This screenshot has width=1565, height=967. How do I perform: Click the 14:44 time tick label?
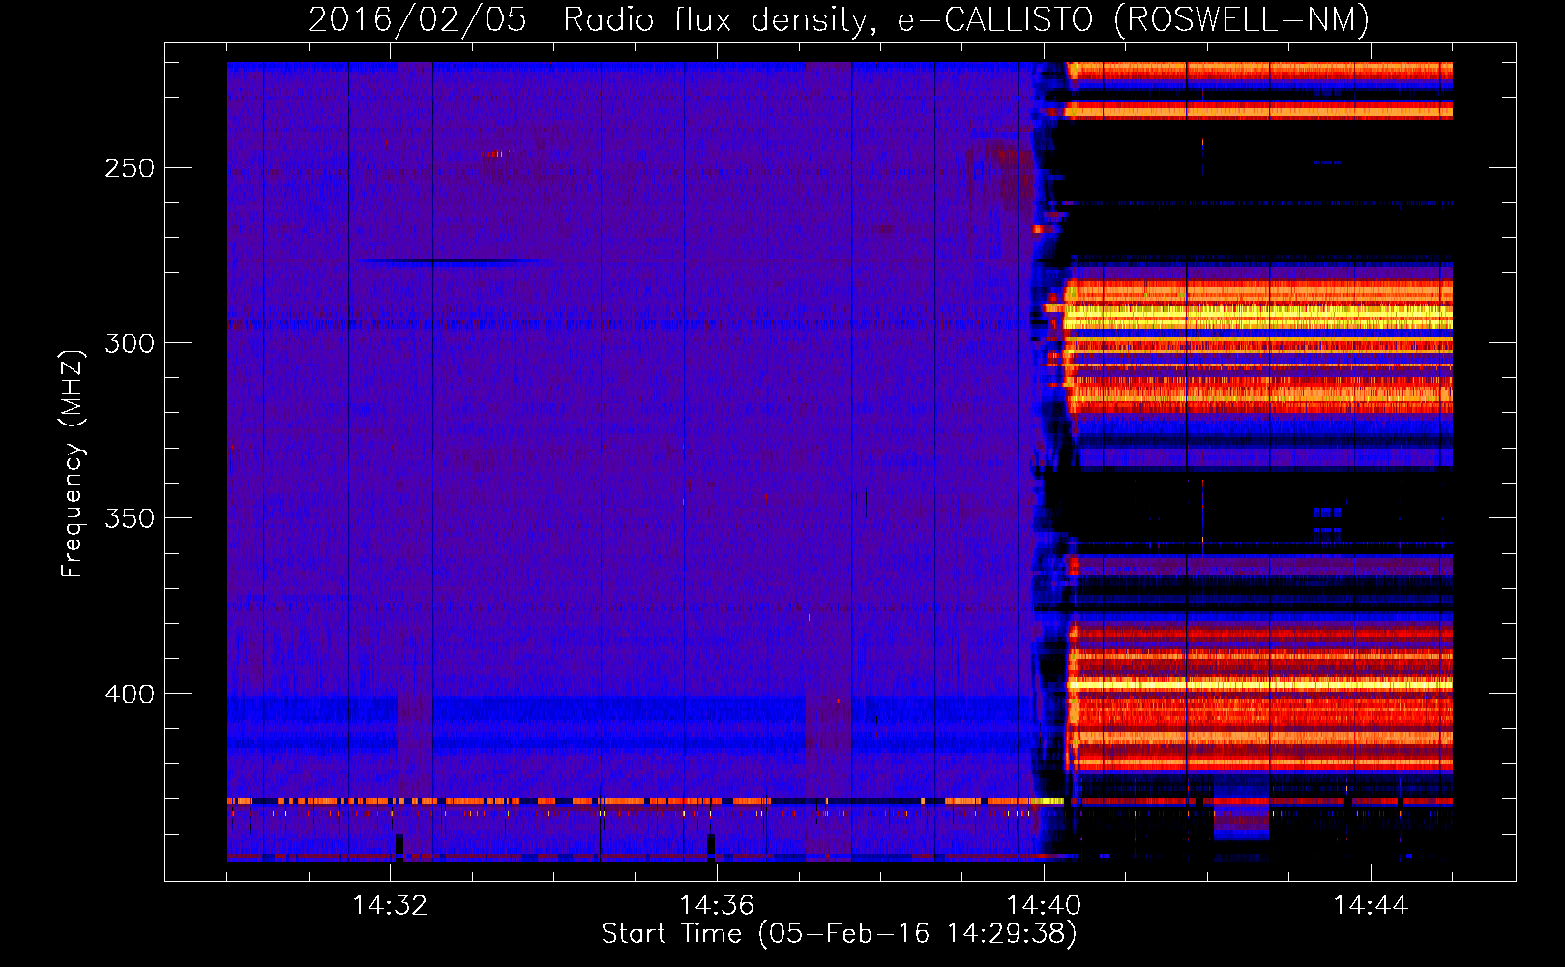coord(1371,906)
